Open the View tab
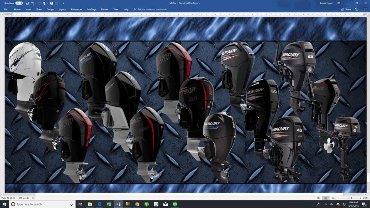Screen dimensions: 370x208 pyautogui.click(x=116, y=9)
